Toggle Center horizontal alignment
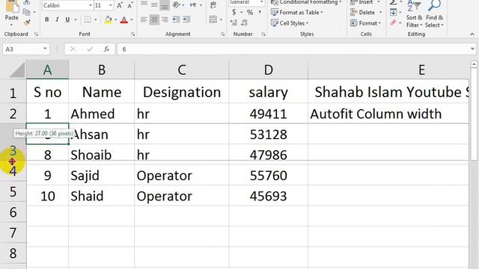 (154, 19)
